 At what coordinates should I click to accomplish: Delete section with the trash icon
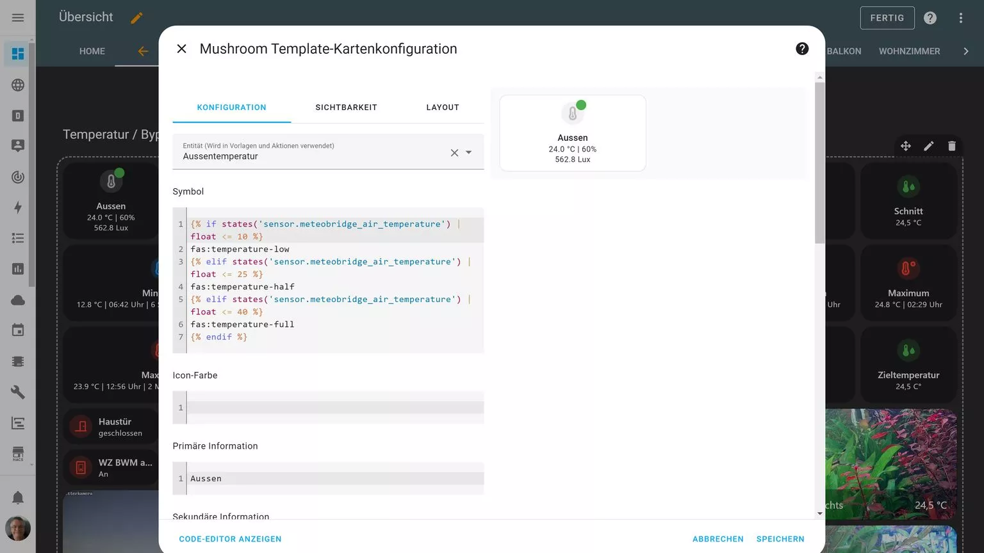[x=952, y=146]
